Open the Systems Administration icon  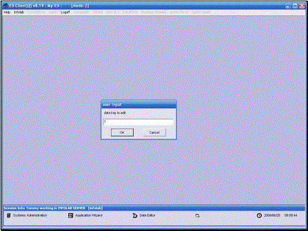pyautogui.click(x=9, y=215)
